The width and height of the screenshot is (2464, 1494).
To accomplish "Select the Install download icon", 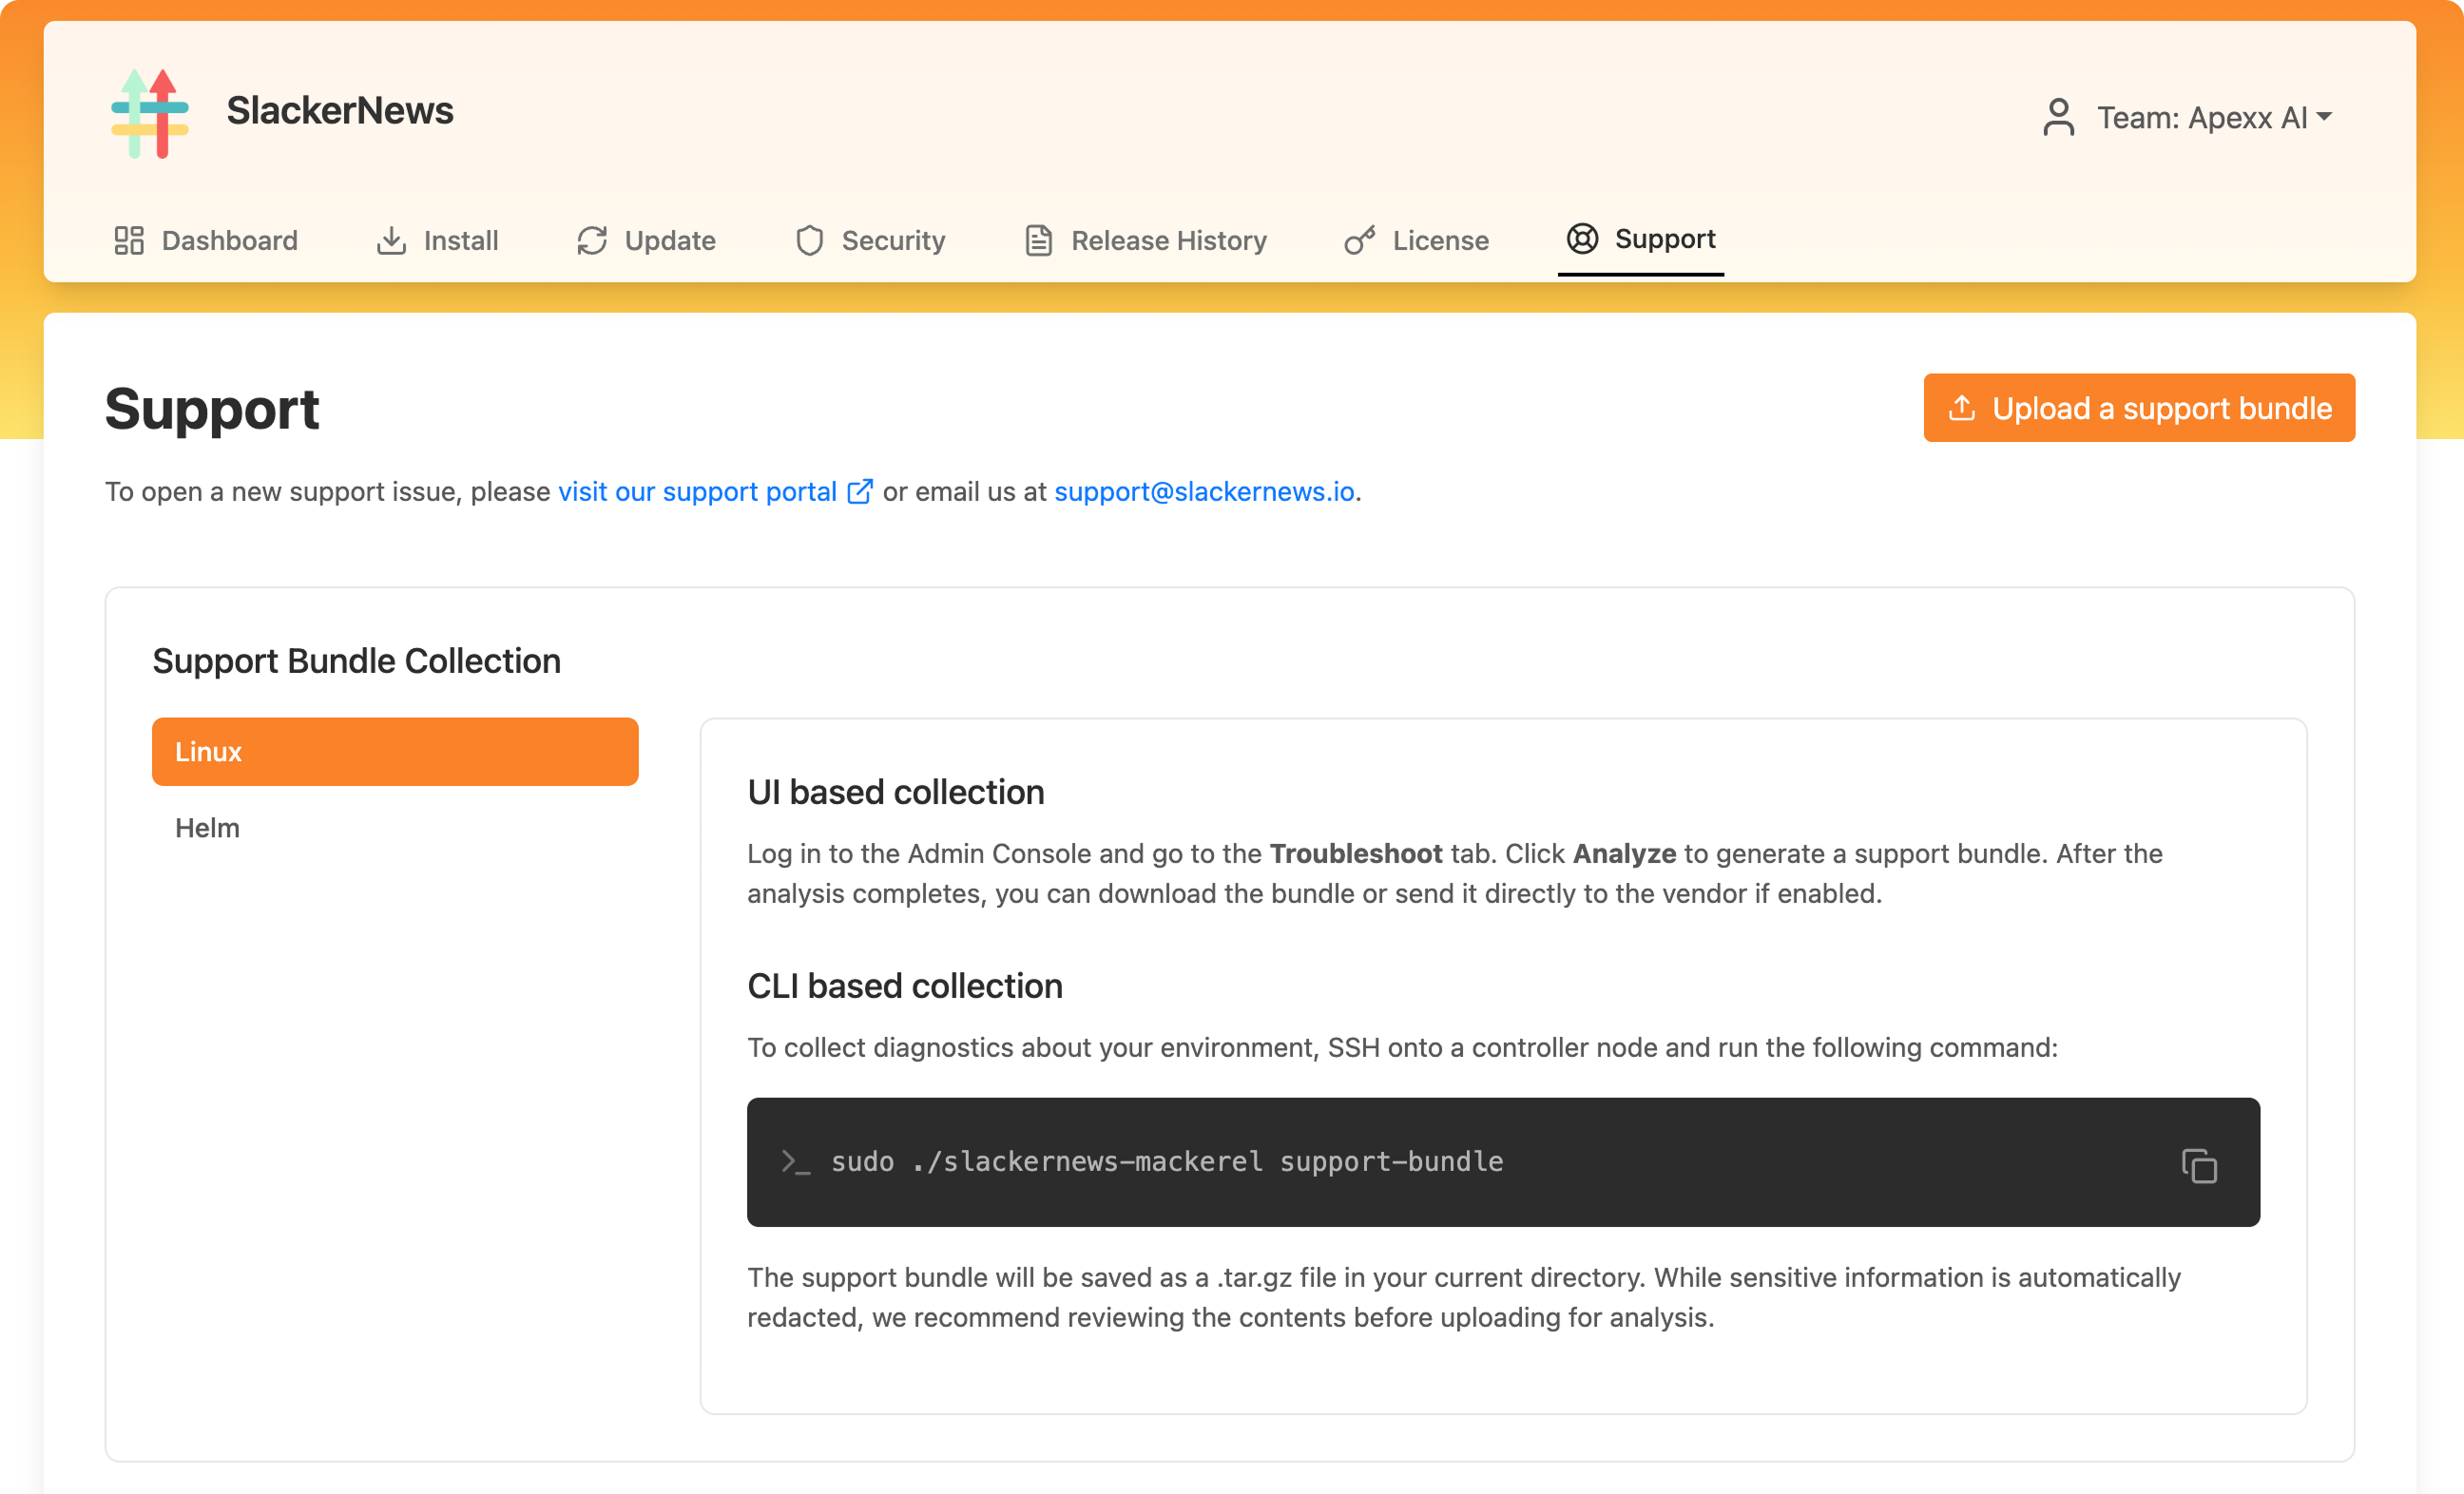I will pos(391,240).
